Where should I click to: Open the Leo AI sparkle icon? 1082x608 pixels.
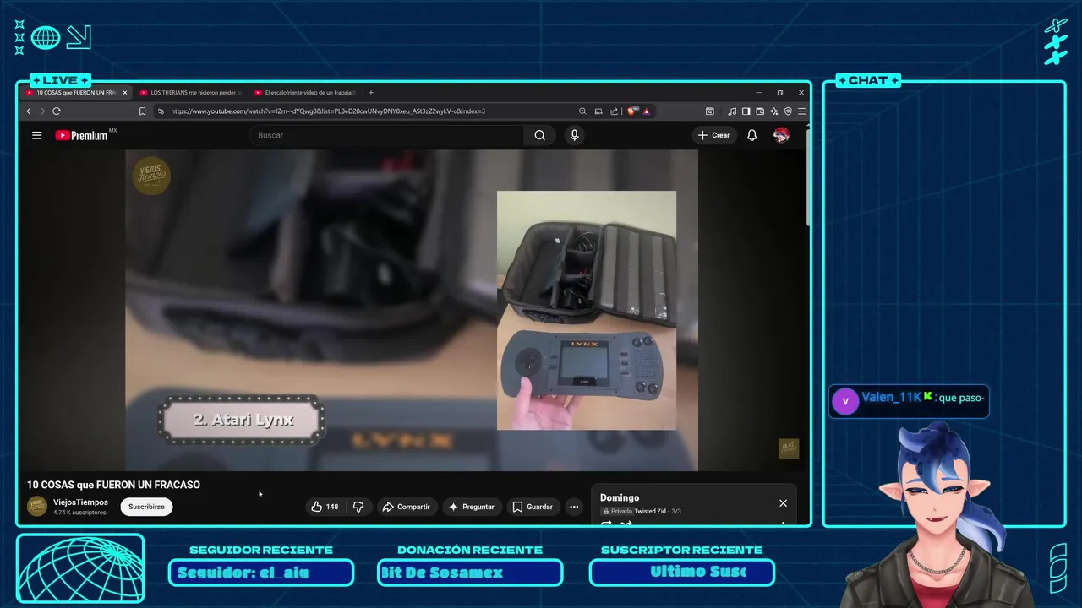[774, 111]
